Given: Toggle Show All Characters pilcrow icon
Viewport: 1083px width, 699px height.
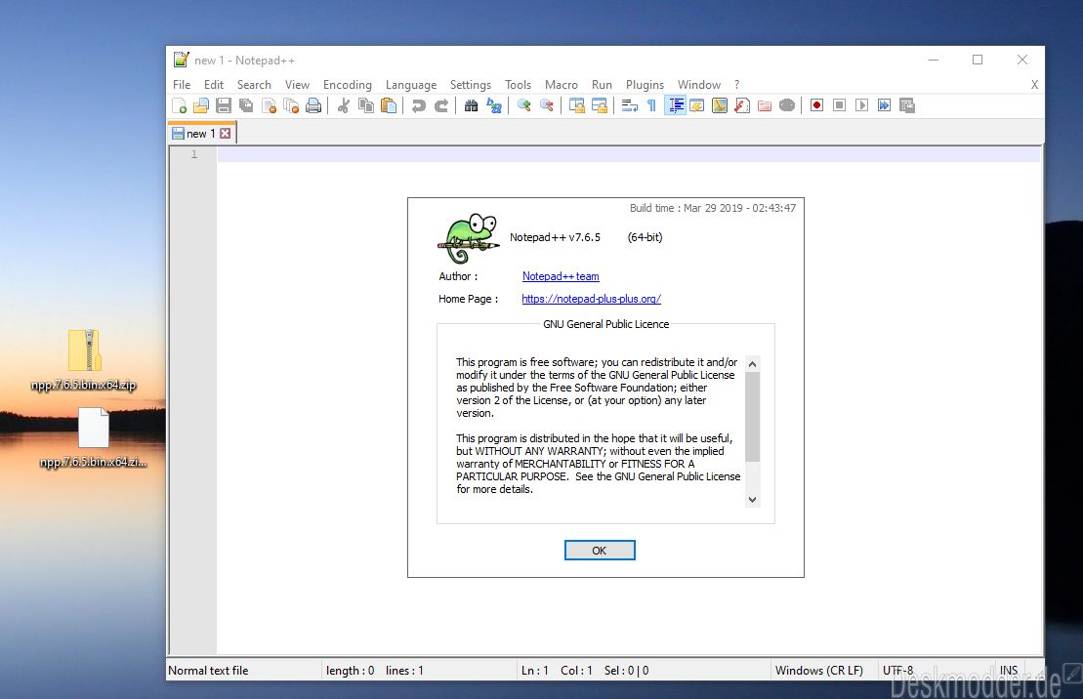Looking at the screenshot, I should 651,105.
